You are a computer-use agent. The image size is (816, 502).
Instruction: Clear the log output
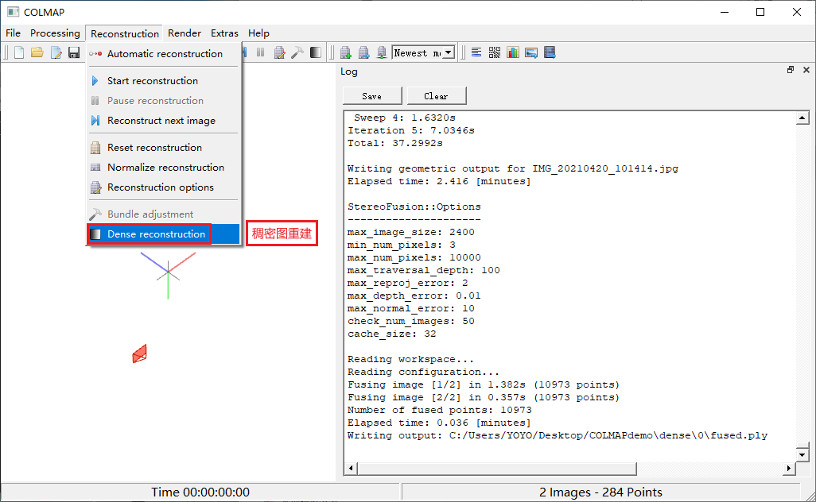point(436,95)
